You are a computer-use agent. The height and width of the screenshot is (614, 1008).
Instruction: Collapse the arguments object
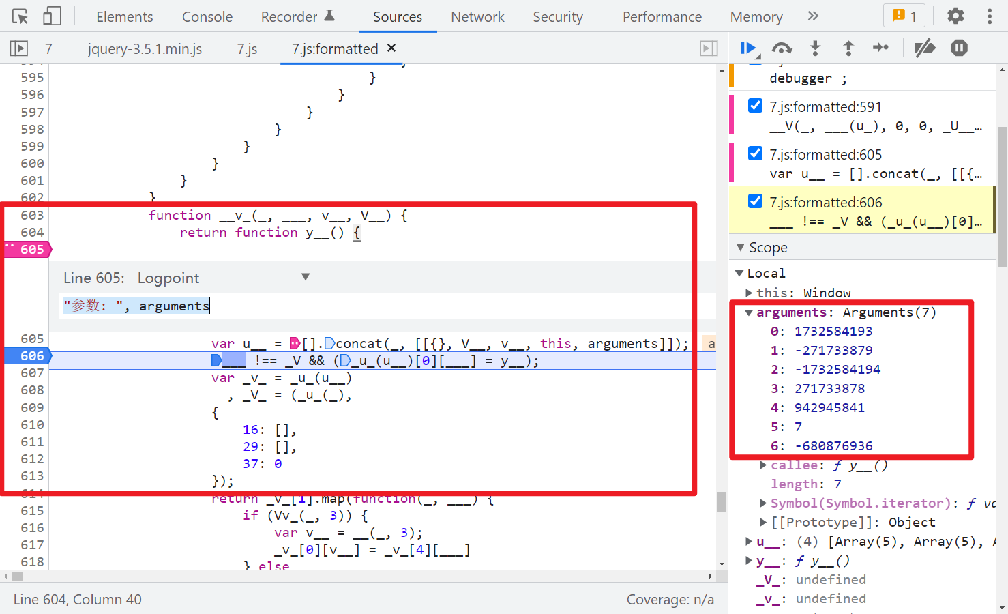[x=749, y=312]
